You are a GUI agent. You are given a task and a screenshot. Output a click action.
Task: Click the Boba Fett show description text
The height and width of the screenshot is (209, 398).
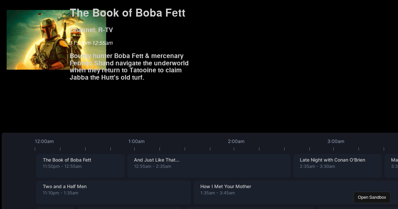point(129,67)
